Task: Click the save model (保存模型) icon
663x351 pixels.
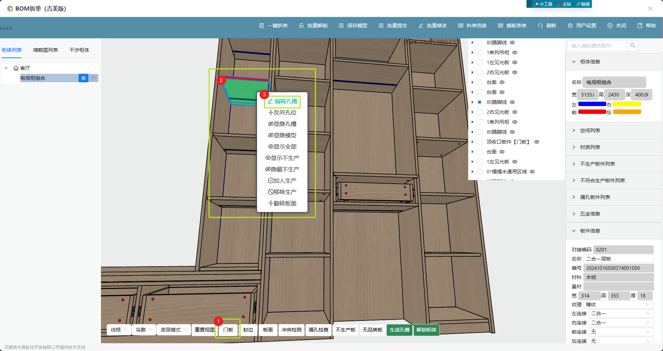Action: tap(341, 26)
